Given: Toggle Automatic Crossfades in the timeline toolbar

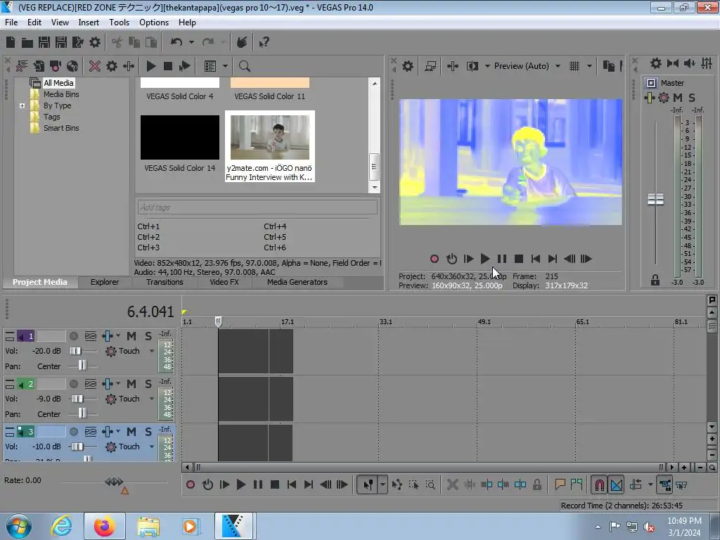Looking at the screenshot, I should tap(616, 485).
